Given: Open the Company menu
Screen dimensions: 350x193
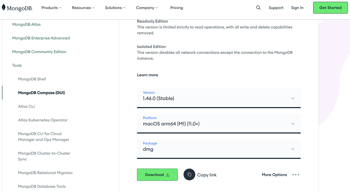Looking at the screenshot, I should click(x=147, y=8).
